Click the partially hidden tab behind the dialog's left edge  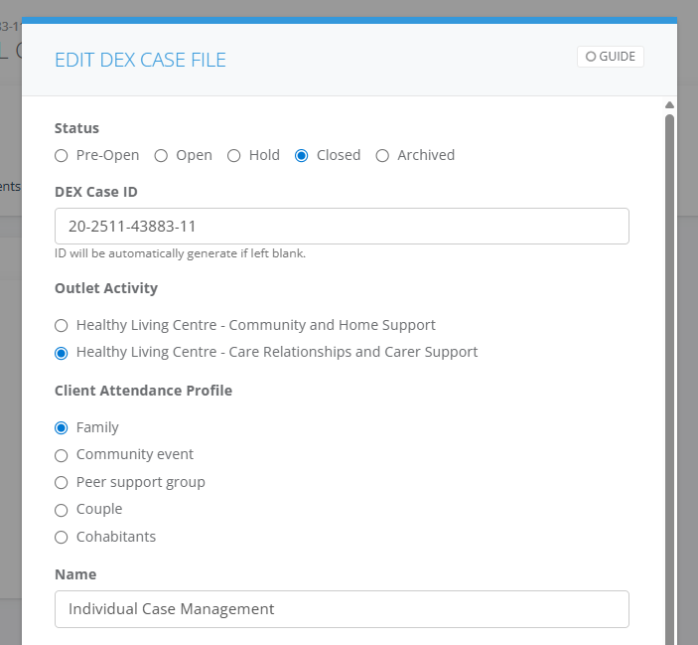point(10,186)
